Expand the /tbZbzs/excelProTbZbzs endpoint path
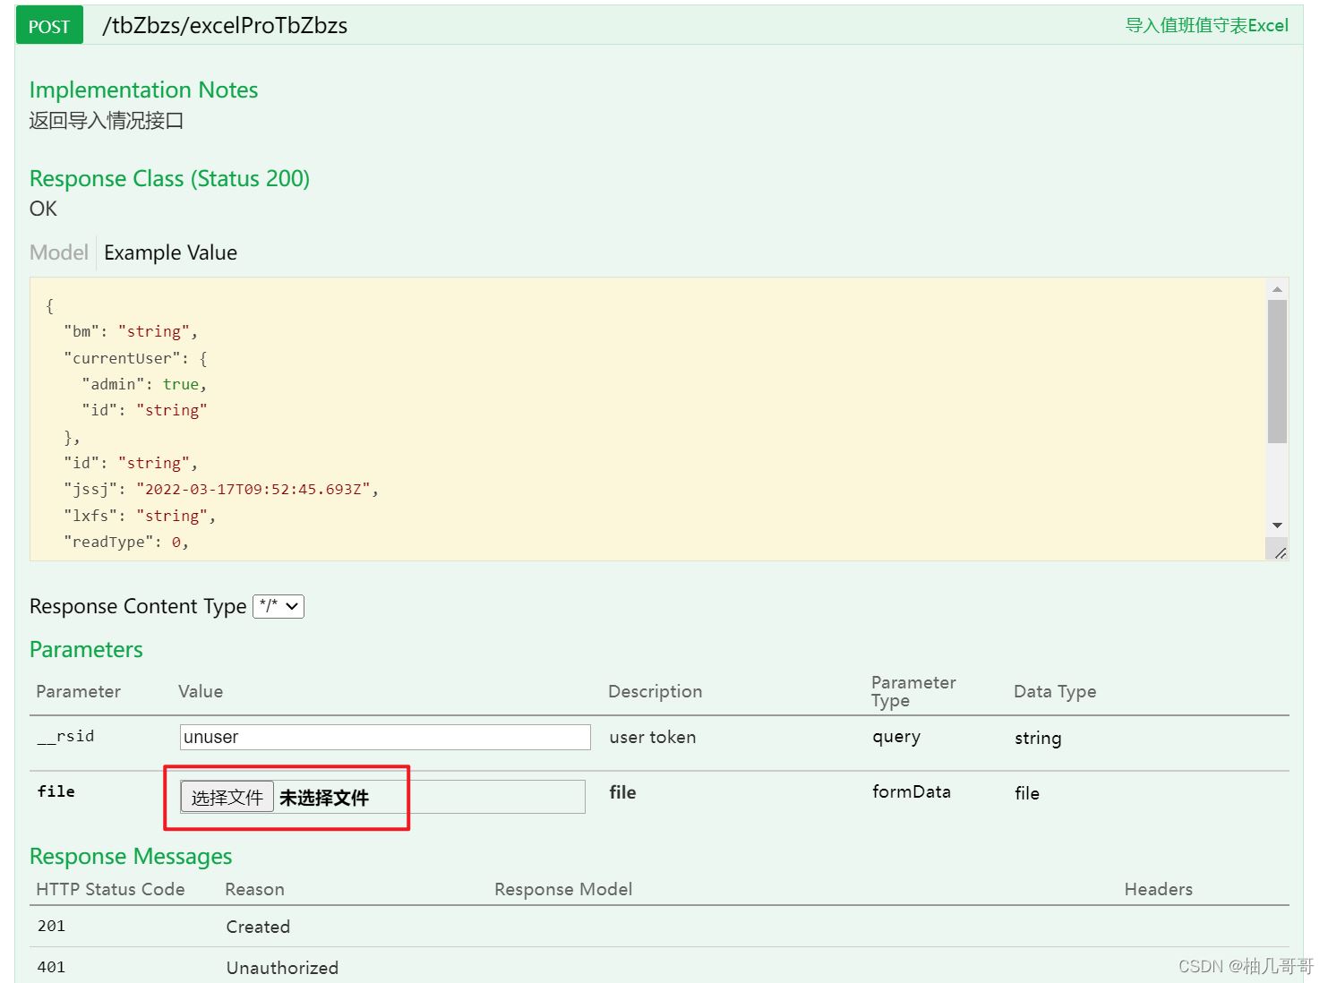The image size is (1328, 983). [224, 25]
